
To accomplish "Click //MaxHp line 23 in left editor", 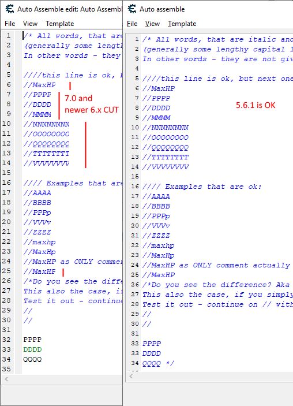I will [40, 252].
